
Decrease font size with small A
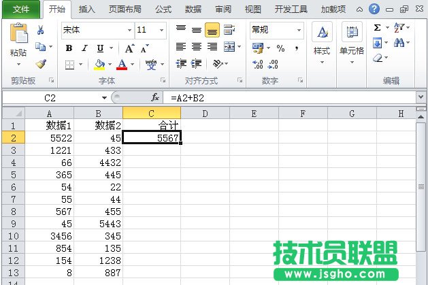click(x=145, y=48)
